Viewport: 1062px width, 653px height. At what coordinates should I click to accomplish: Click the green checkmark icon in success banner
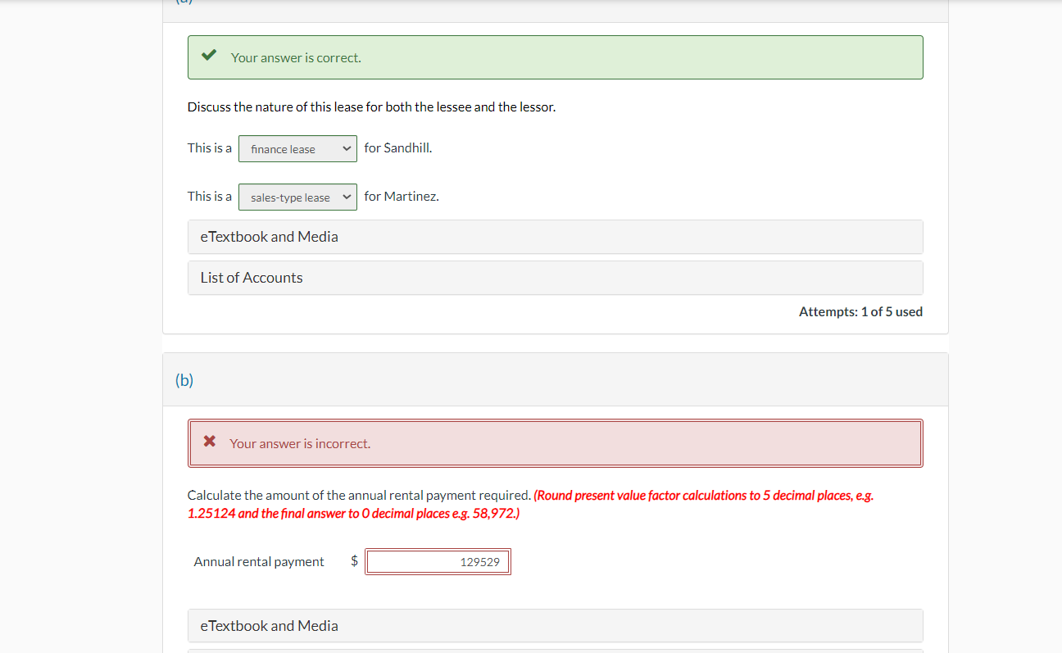[x=208, y=54]
